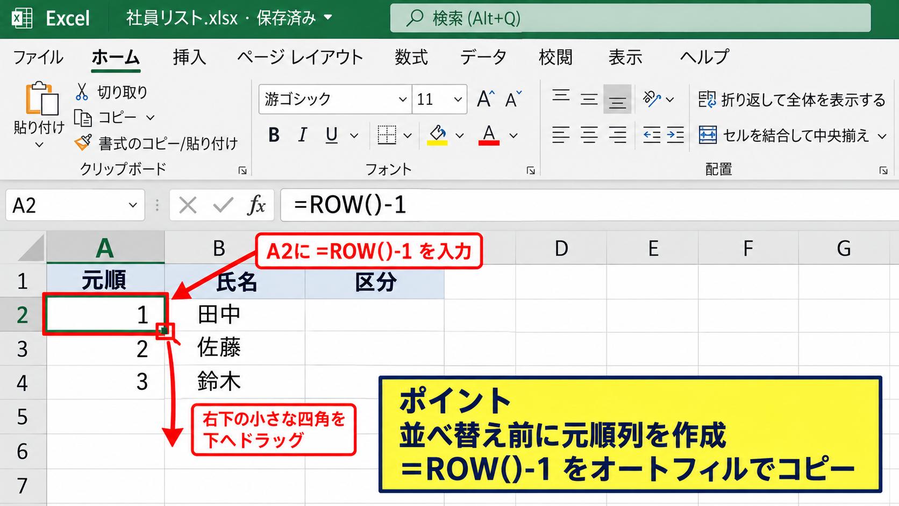Toggle Bold formatting
Image resolution: width=899 pixels, height=506 pixels.
pyautogui.click(x=274, y=135)
